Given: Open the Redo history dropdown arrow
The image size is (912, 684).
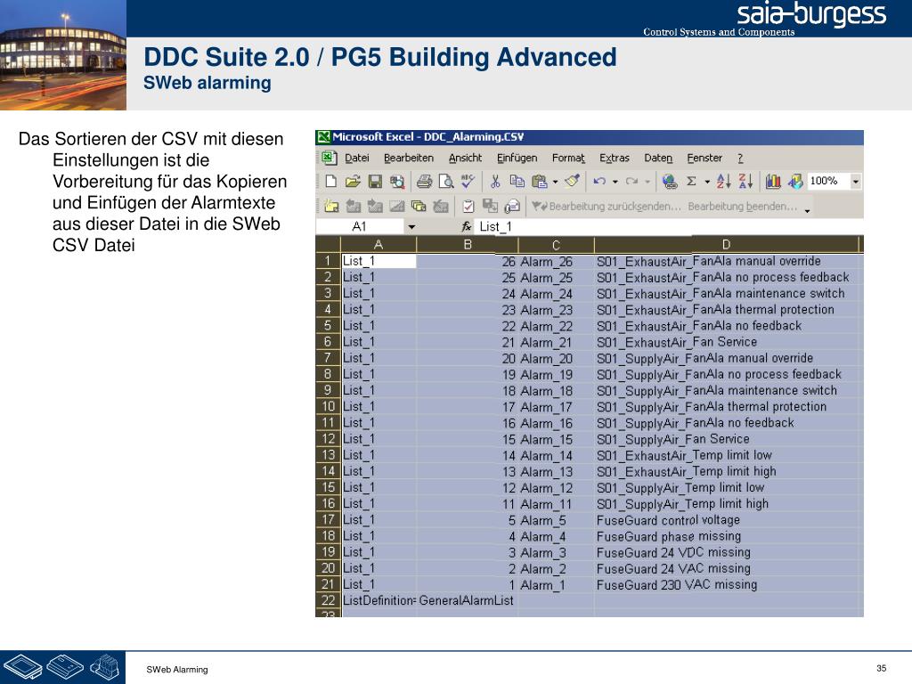Looking at the screenshot, I should (647, 182).
